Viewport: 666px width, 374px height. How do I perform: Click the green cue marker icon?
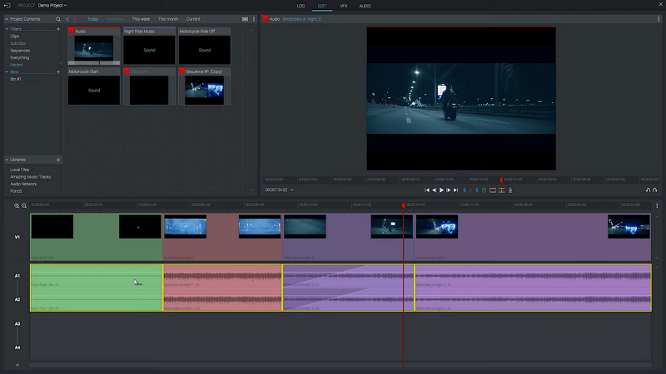pos(485,190)
